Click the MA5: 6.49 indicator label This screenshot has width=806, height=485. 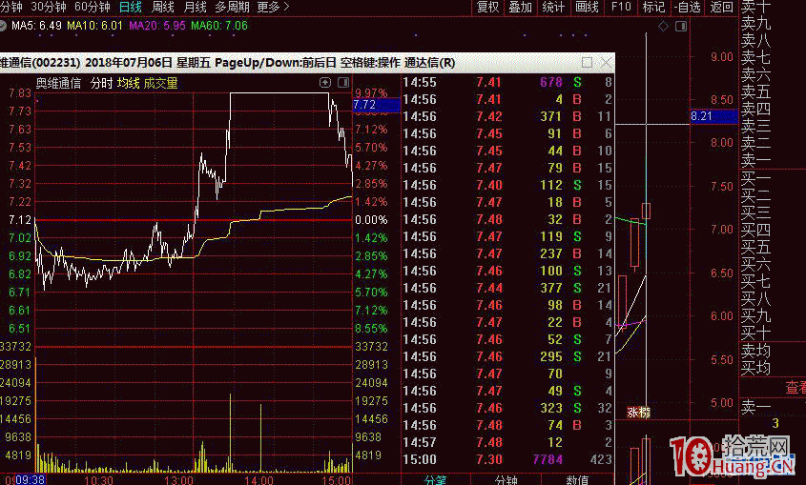click(37, 25)
